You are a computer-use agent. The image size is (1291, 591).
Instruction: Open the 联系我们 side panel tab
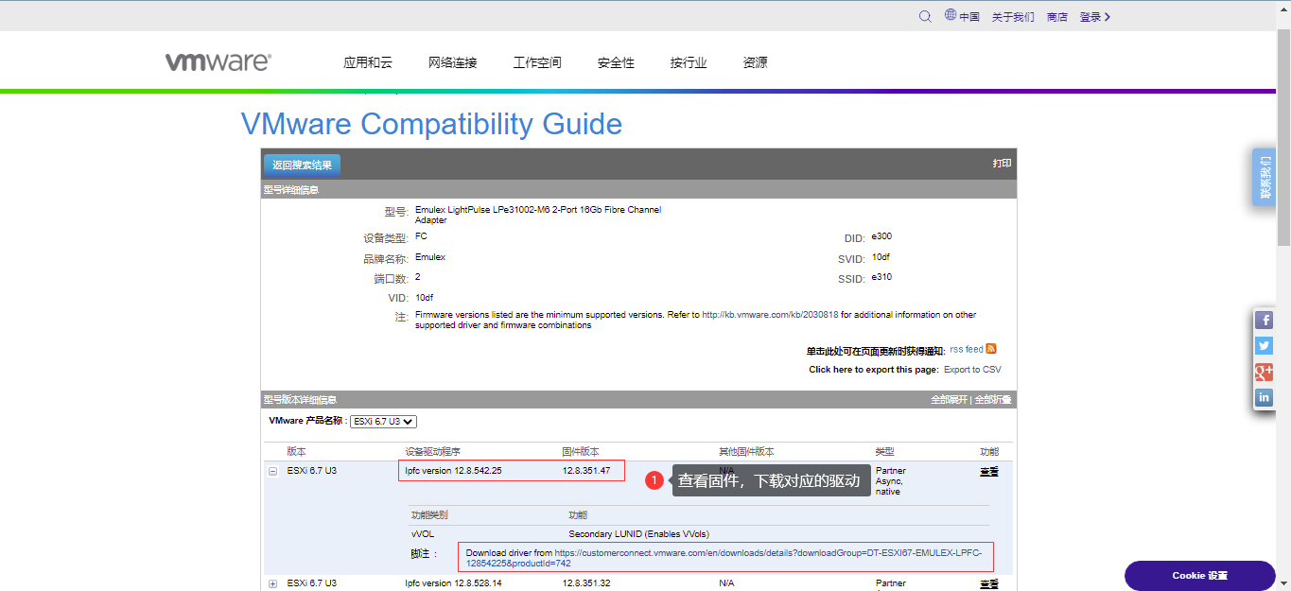[x=1264, y=179]
